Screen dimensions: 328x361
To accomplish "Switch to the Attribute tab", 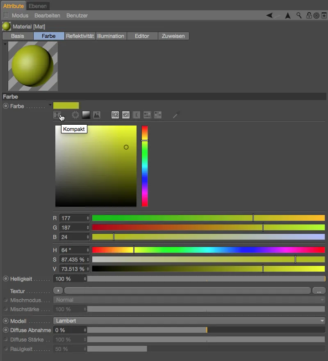I will click(14, 6).
